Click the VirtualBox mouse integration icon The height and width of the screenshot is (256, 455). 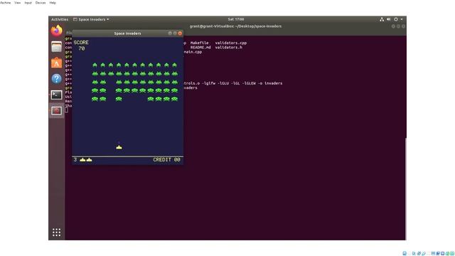coord(447,253)
